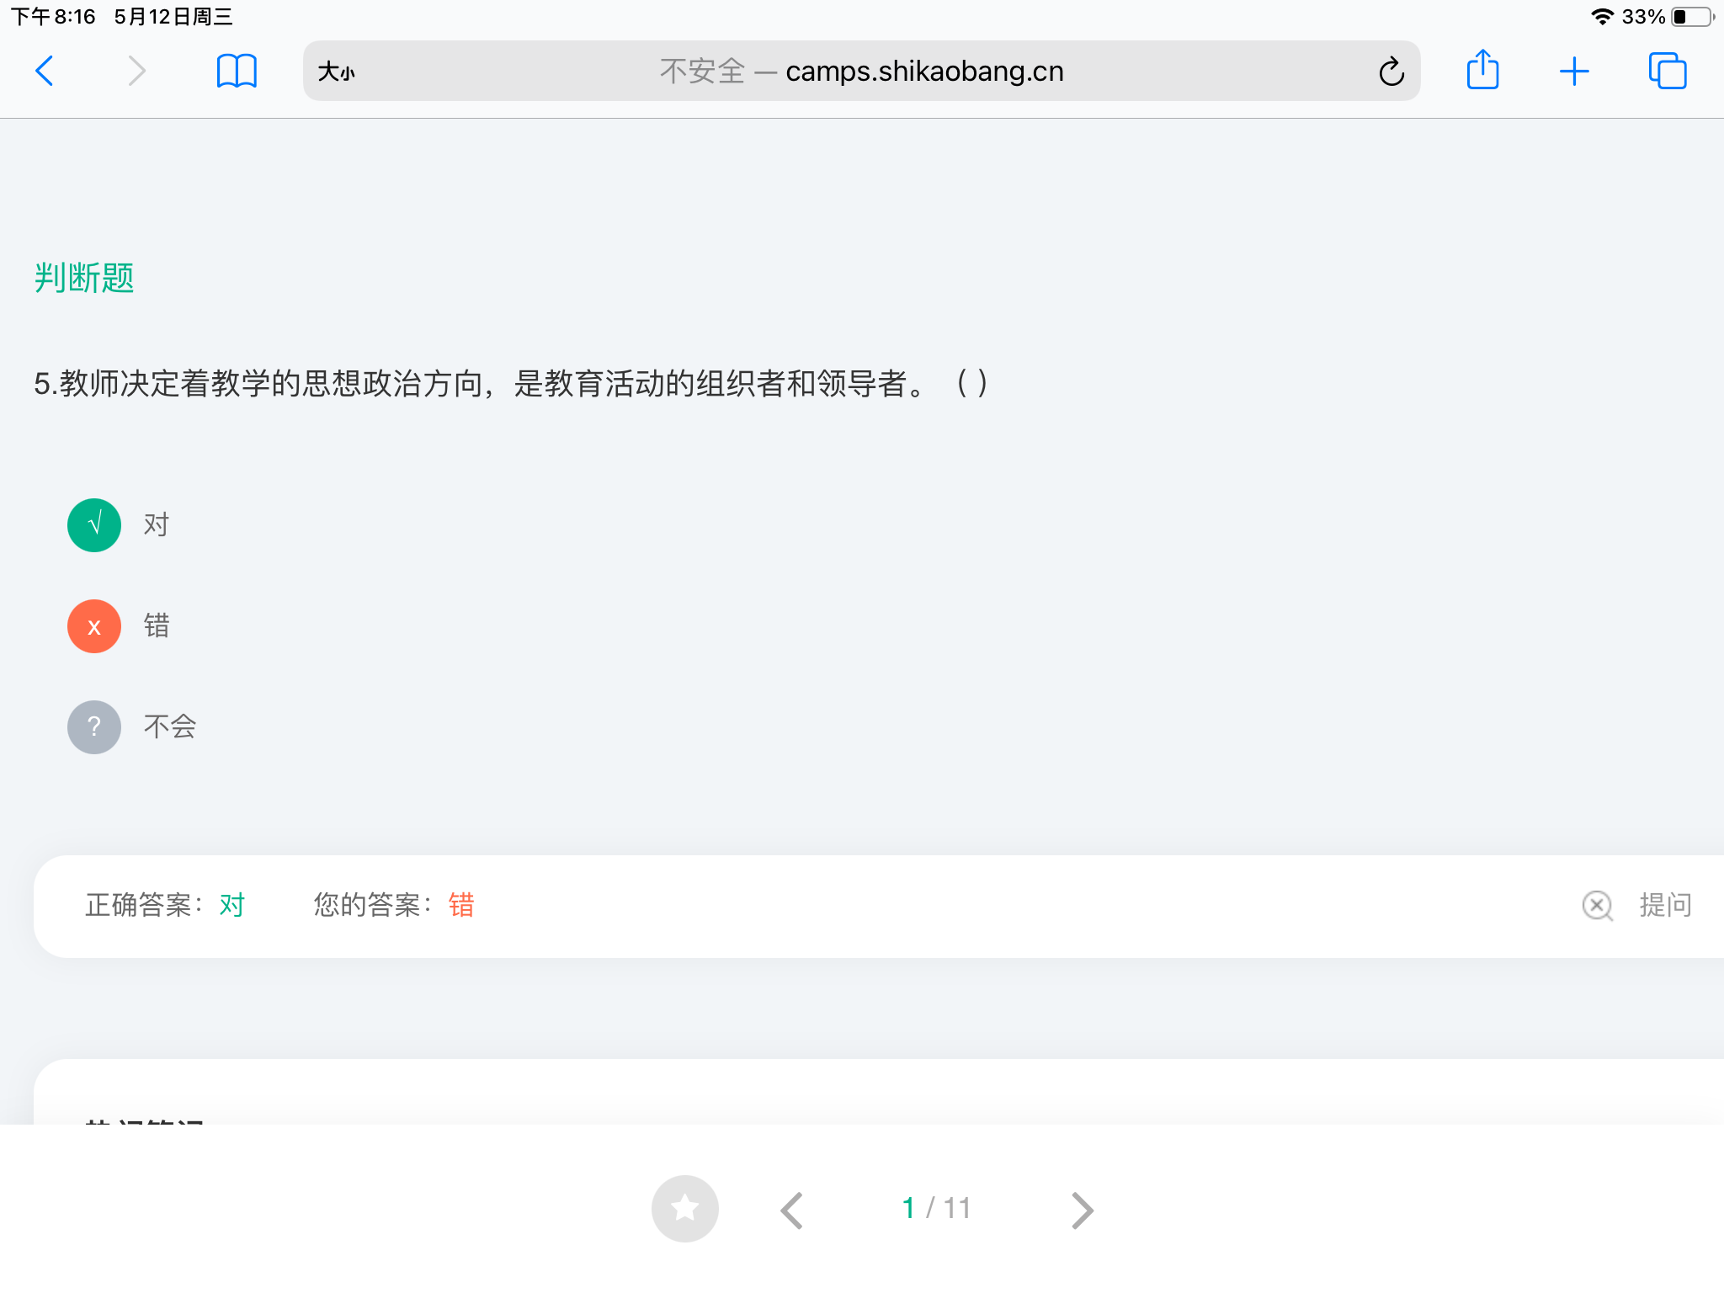Click the 您的答案 错 label
1724x1293 pixels.
tap(394, 905)
